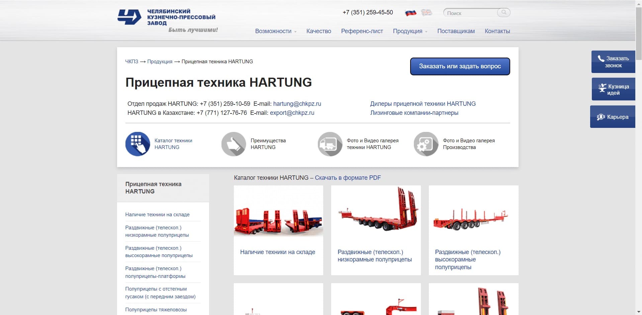Click phone icon in Заказать звонок
Viewport: 642px width, 315px height.
click(x=601, y=58)
